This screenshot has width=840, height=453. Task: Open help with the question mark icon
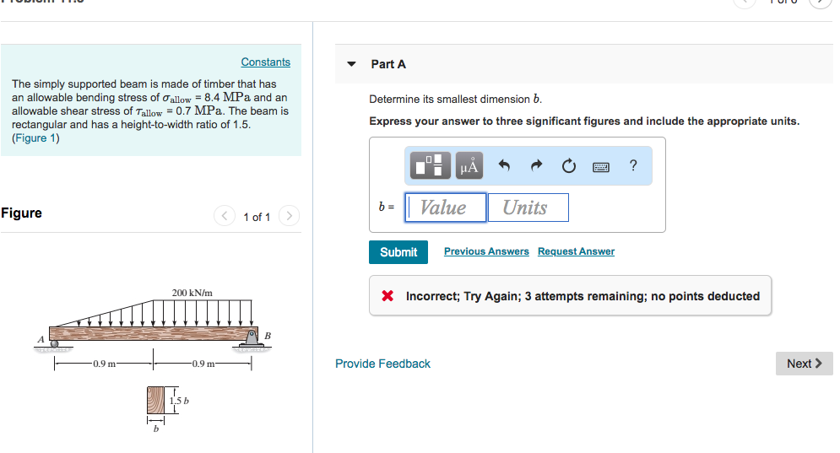633,165
